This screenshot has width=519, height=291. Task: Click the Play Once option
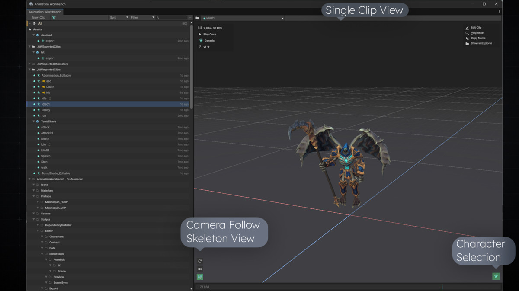click(210, 34)
